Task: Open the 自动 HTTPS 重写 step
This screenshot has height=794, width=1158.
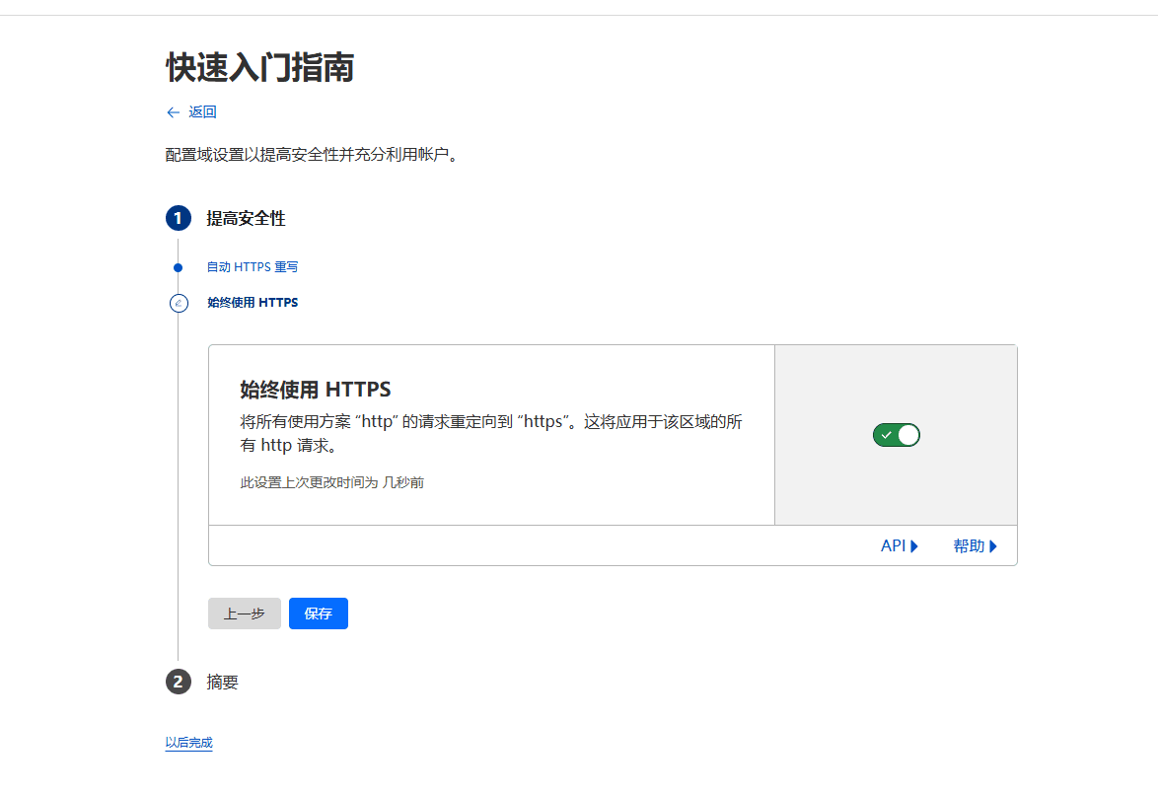Action: [251, 266]
